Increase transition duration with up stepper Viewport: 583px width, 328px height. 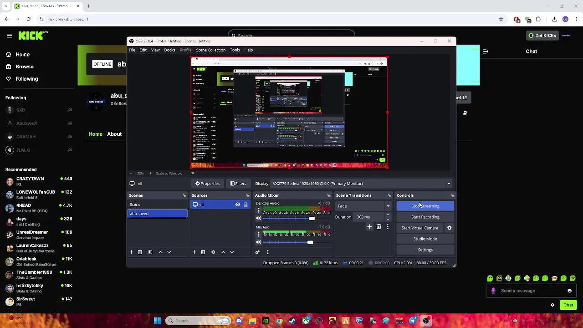pos(388,215)
